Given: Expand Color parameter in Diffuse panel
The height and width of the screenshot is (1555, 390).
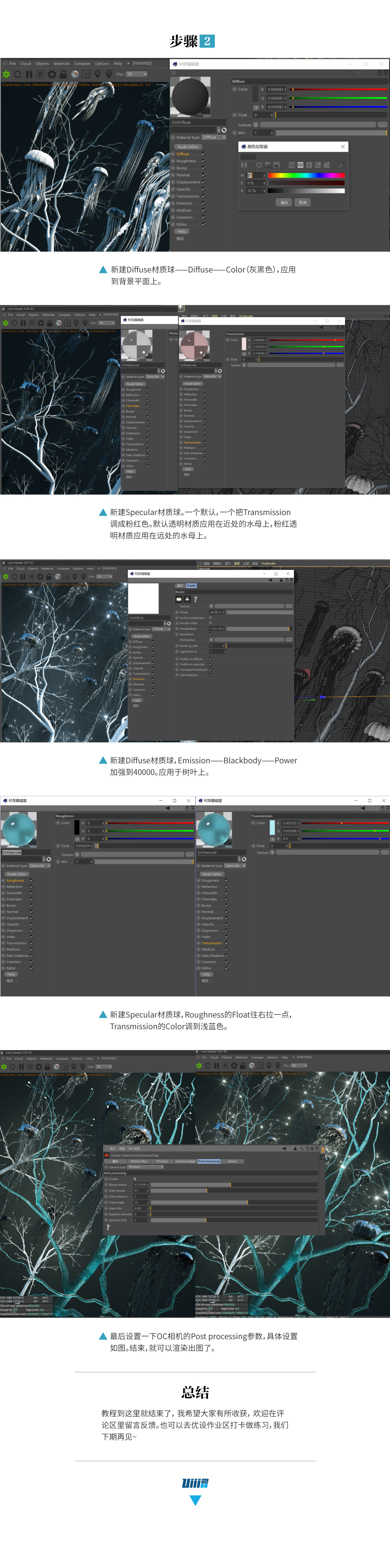Looking at the screenshot, I should click(235, 89).
